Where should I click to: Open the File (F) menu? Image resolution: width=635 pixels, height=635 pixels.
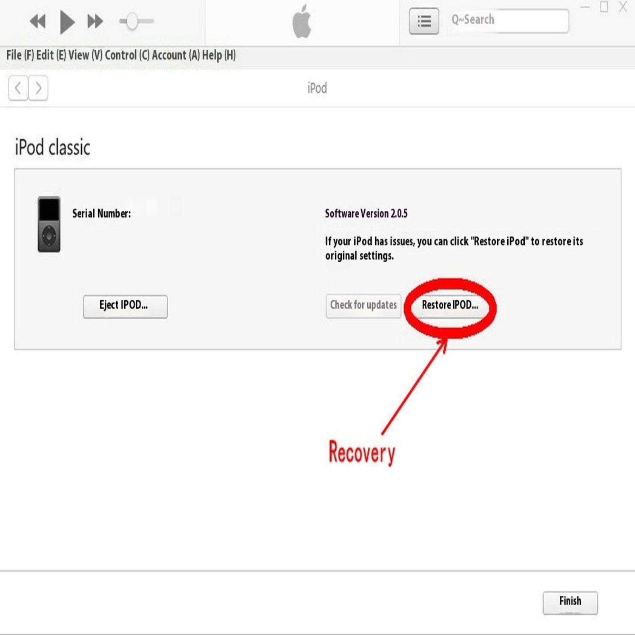[x=20, y=55]
